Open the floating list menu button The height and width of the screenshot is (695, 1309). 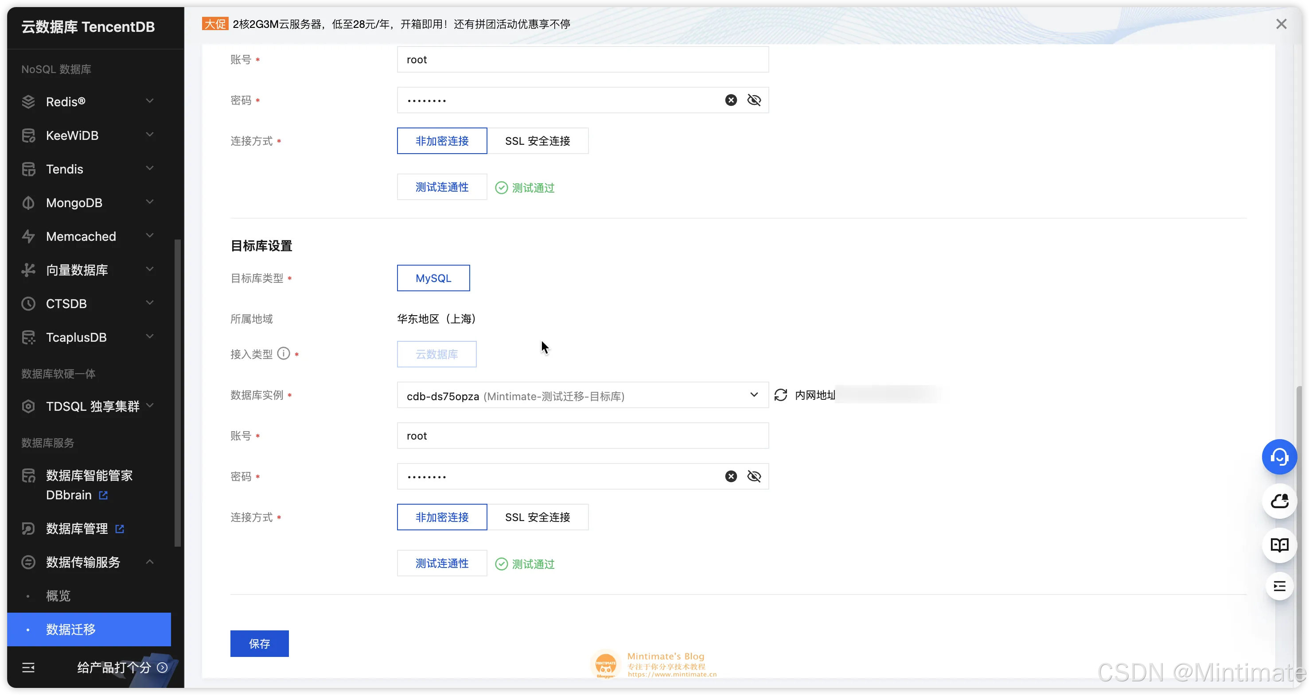tap(1279, 587)
